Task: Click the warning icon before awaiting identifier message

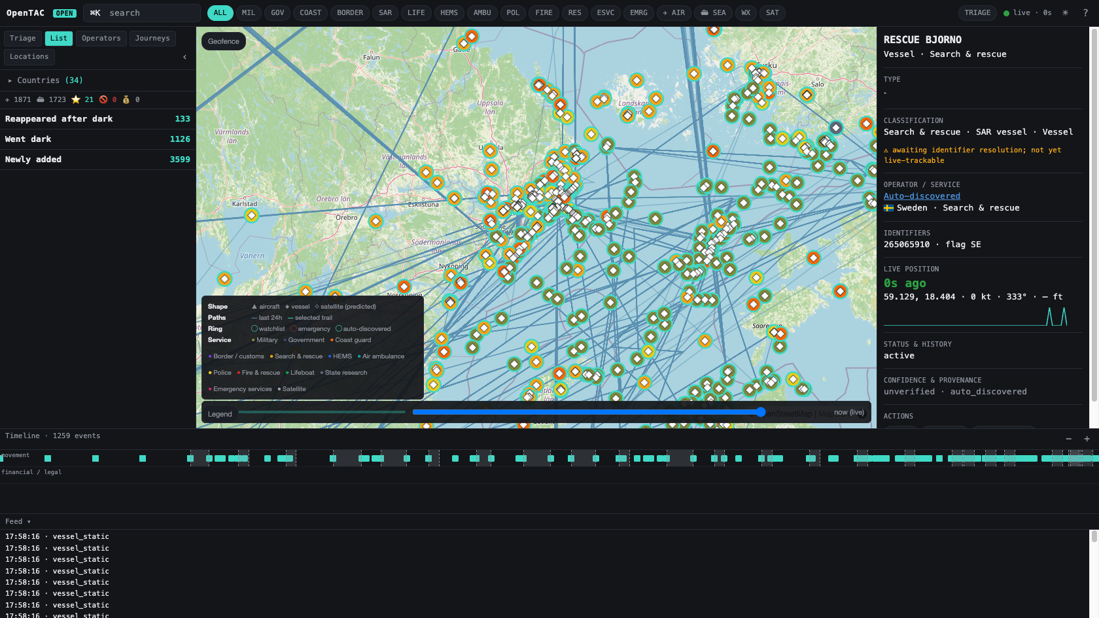Action: pos(886,150)
